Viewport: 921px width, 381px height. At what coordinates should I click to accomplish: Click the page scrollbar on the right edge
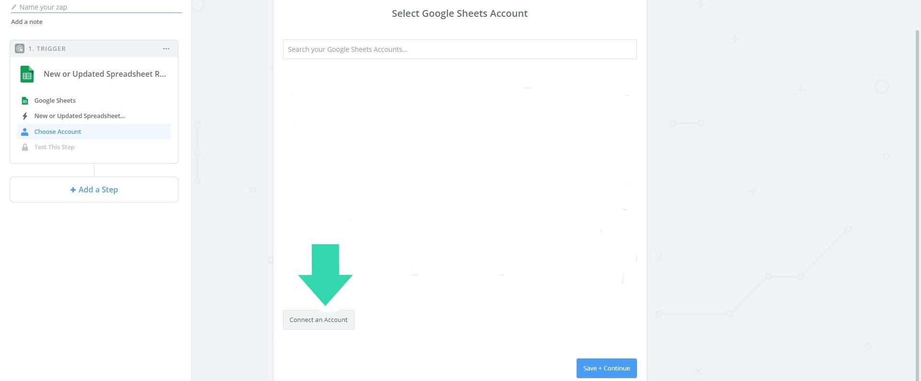(x=917, y=192)
